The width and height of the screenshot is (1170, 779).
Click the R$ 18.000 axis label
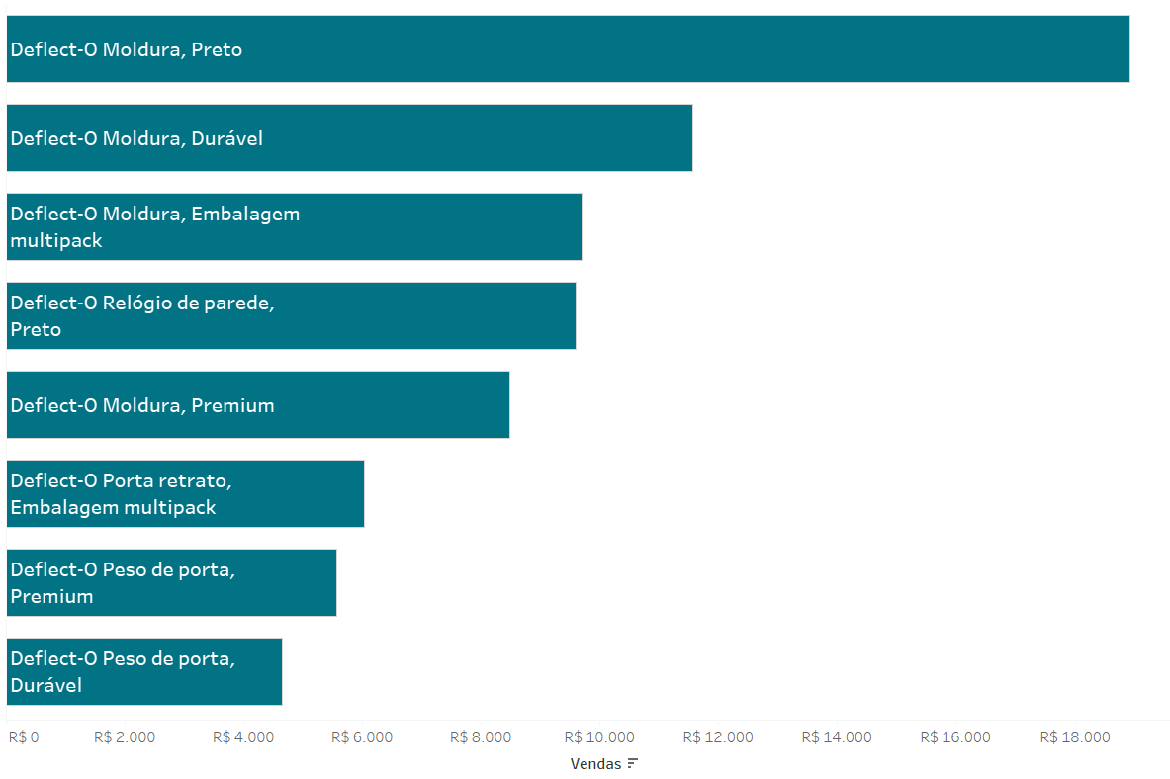pos(1075,737)
